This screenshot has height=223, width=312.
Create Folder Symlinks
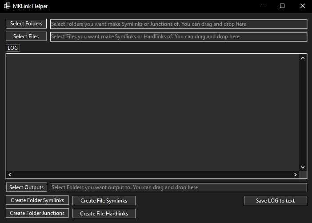pos(37,200)
